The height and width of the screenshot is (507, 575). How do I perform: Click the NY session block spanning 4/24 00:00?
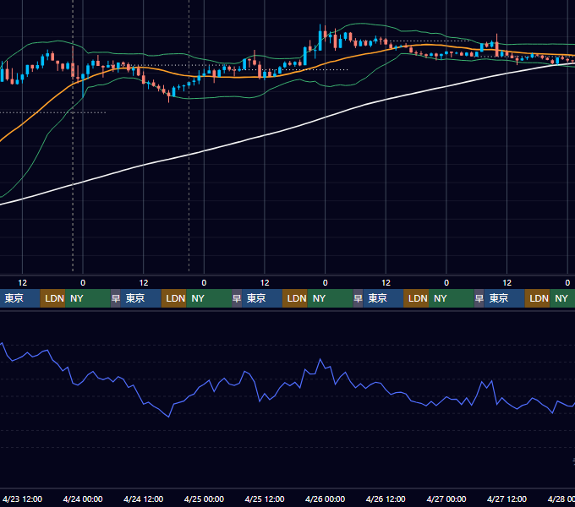coord(88,298)
